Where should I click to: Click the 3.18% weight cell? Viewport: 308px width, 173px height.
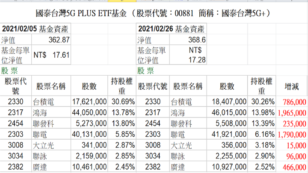(x=262, y=145)
